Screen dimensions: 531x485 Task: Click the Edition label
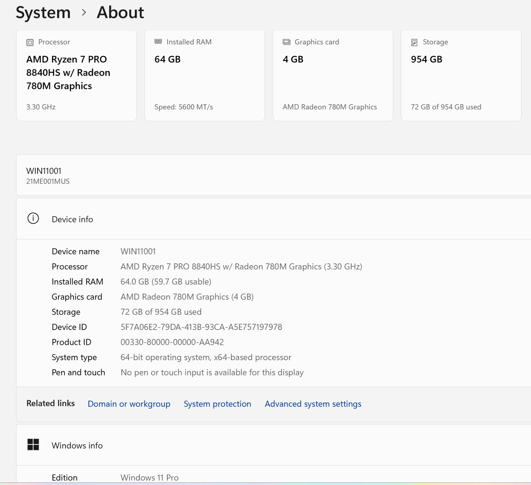[64, 477]
